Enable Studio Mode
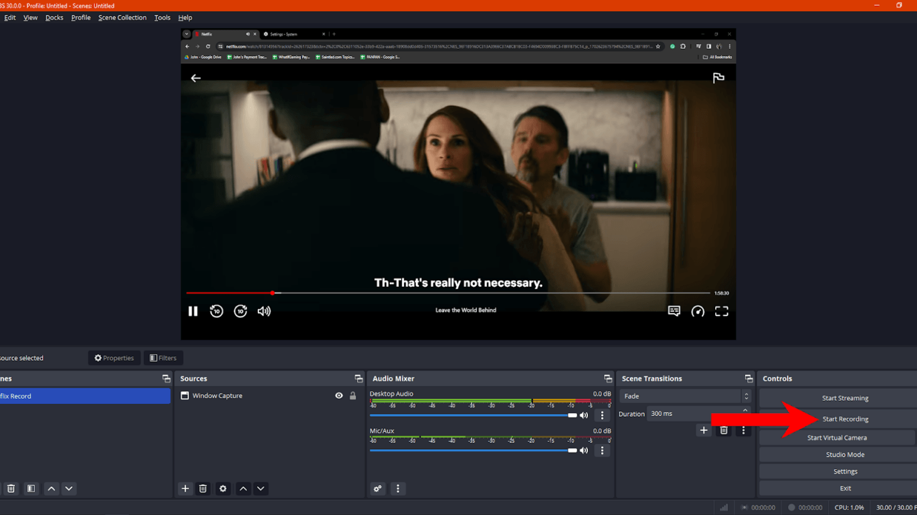The width and height of the screenshot is (917, 515). (x=845, y=454)
